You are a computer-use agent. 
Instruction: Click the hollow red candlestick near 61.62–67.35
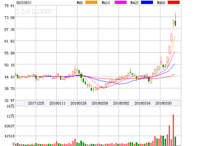171,37
